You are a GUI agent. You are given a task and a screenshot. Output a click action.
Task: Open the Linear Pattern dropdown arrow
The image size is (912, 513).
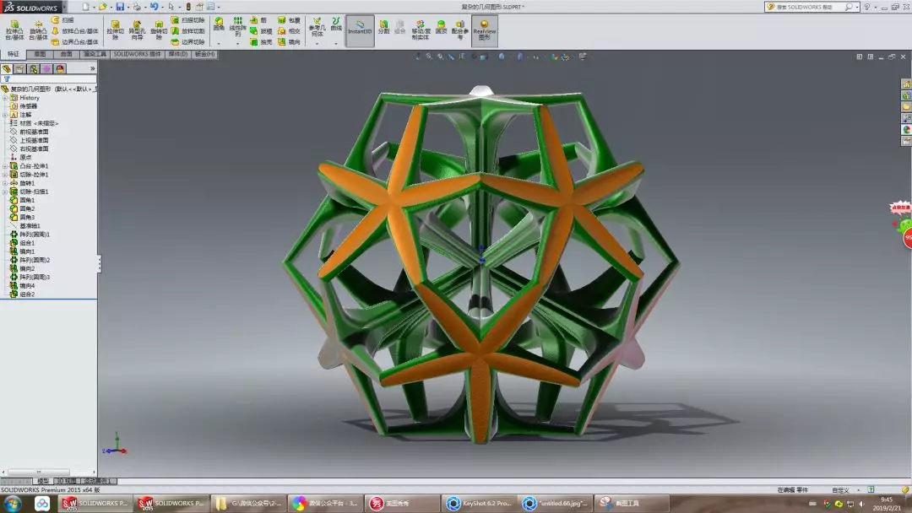tap(237, 43)
